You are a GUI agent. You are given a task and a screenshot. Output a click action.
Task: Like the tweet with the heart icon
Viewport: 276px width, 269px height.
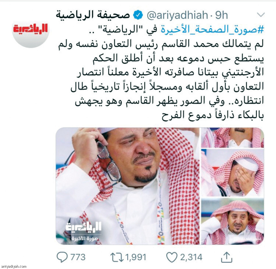tap(172, 257)
